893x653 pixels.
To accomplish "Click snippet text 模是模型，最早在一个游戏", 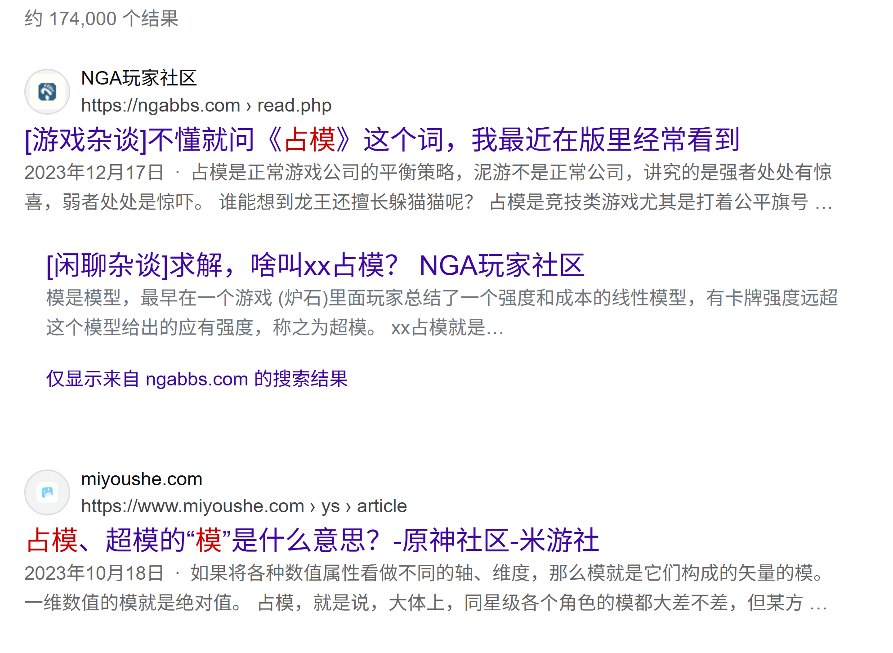I will [x=159, y=298].
